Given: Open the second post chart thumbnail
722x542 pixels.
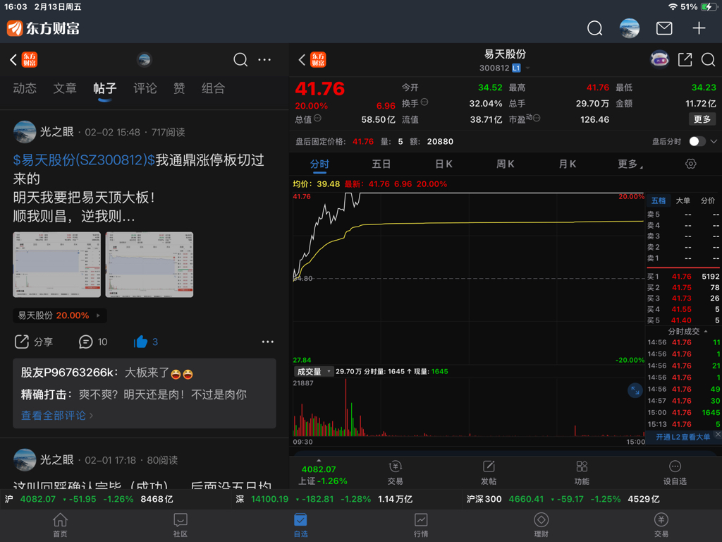Looking at the screenshot, I should pyautogui.click(x=149, y=265).
